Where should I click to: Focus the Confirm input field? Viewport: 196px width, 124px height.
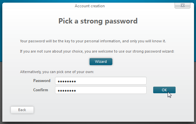(x=101, y=90)
